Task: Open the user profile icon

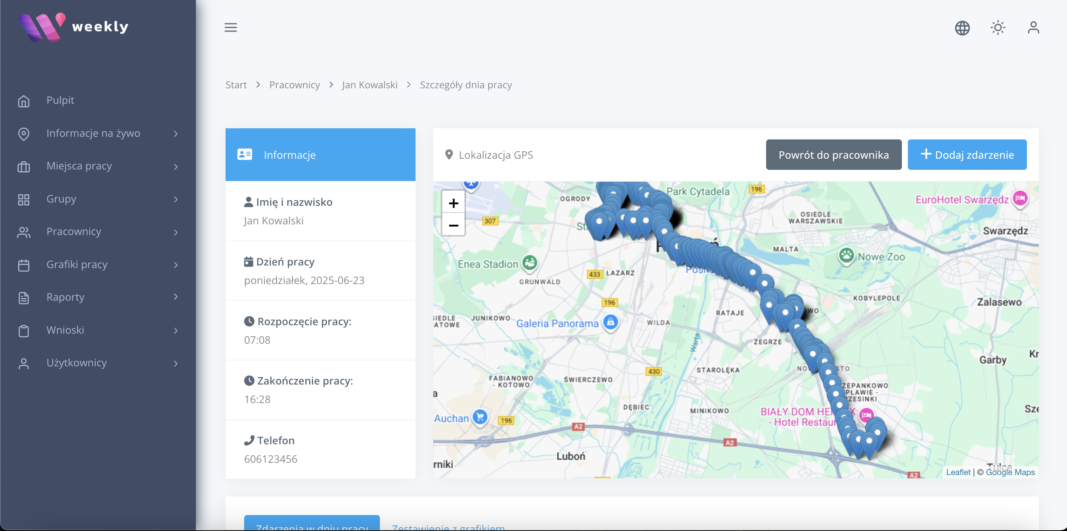Action: (1033, 28)
